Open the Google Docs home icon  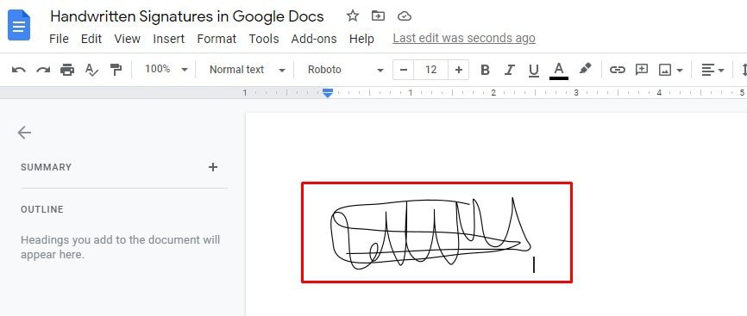coord(19,25)
